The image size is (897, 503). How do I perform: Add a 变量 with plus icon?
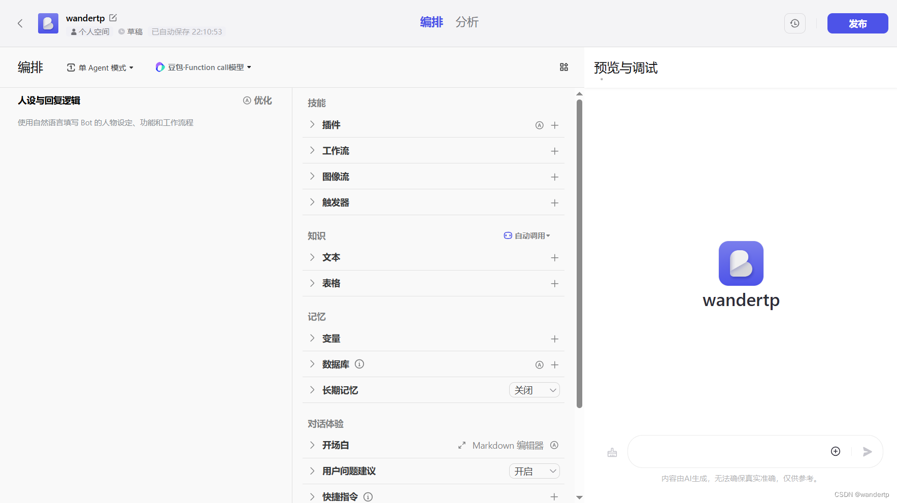click(555, 339)
